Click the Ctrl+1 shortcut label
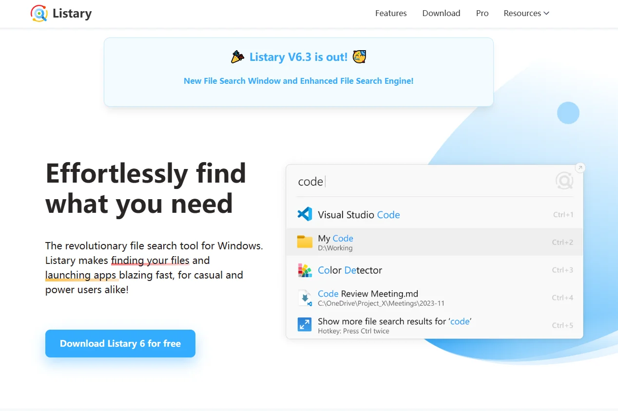This screenshot has width=618, height=411. (x=563, y=214)
